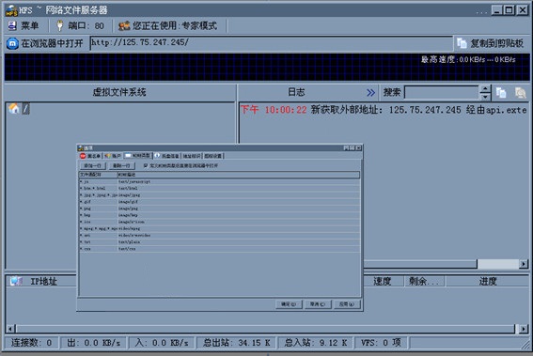This screenshot has width=533, height=356.
Task: Open the last tab 图标设置 in options dialog
Action: tap(213, 156)
